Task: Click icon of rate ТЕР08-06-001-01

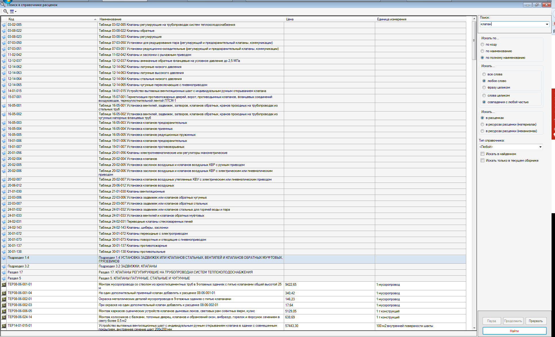Action: click(4, 285)
